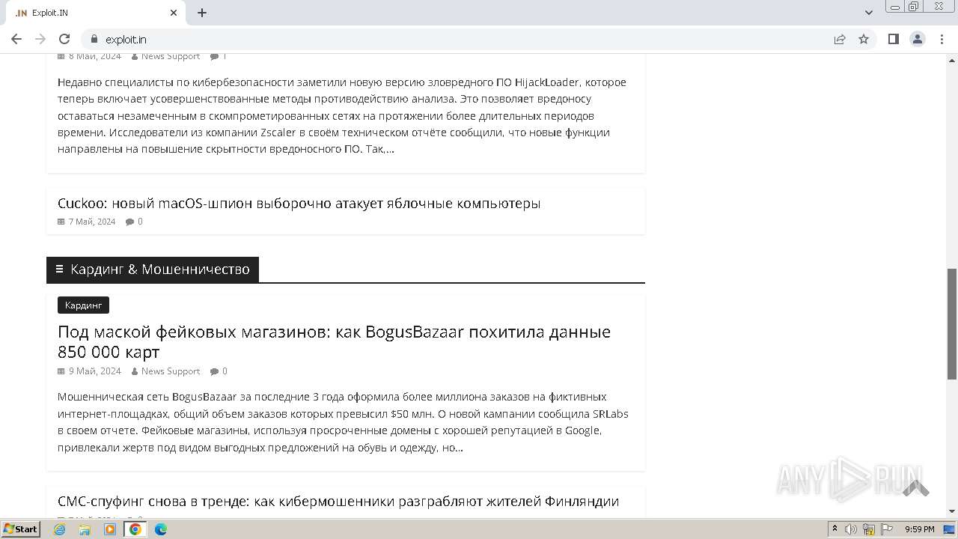The image size is (958, 539).
Task: Open the media player taskbar icon
Action: coord(110,529)
